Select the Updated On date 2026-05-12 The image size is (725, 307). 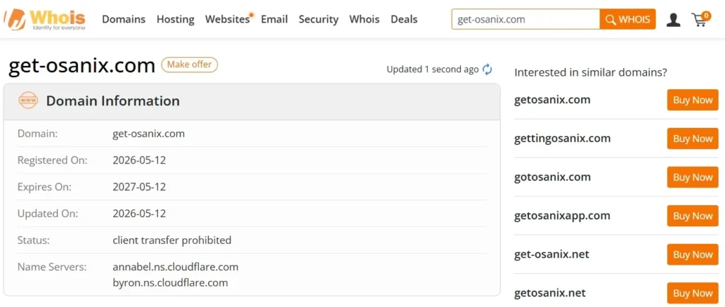(139, 214)
